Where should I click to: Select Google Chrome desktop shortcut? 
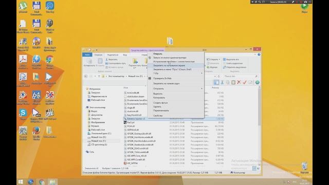(x=49, y=62)
